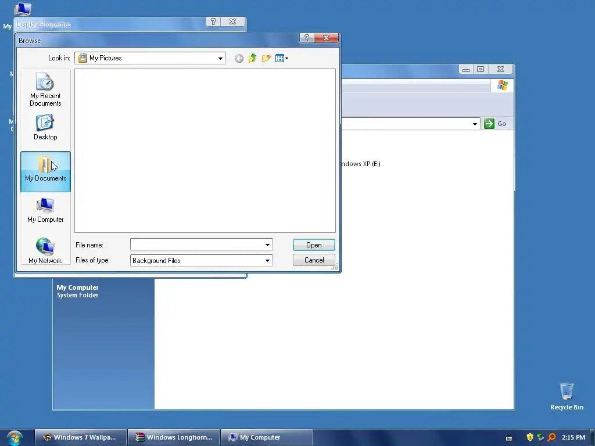This screenshot has width=595, height=446.
Task: Expand the Files of type dropdown
Action: pos(267,261)
